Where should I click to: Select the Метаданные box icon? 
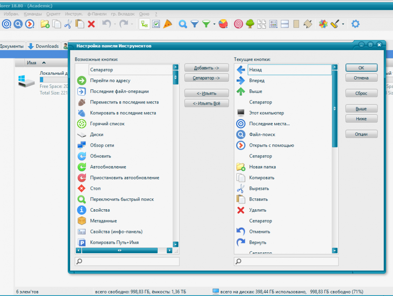click(x=82, y=221)
